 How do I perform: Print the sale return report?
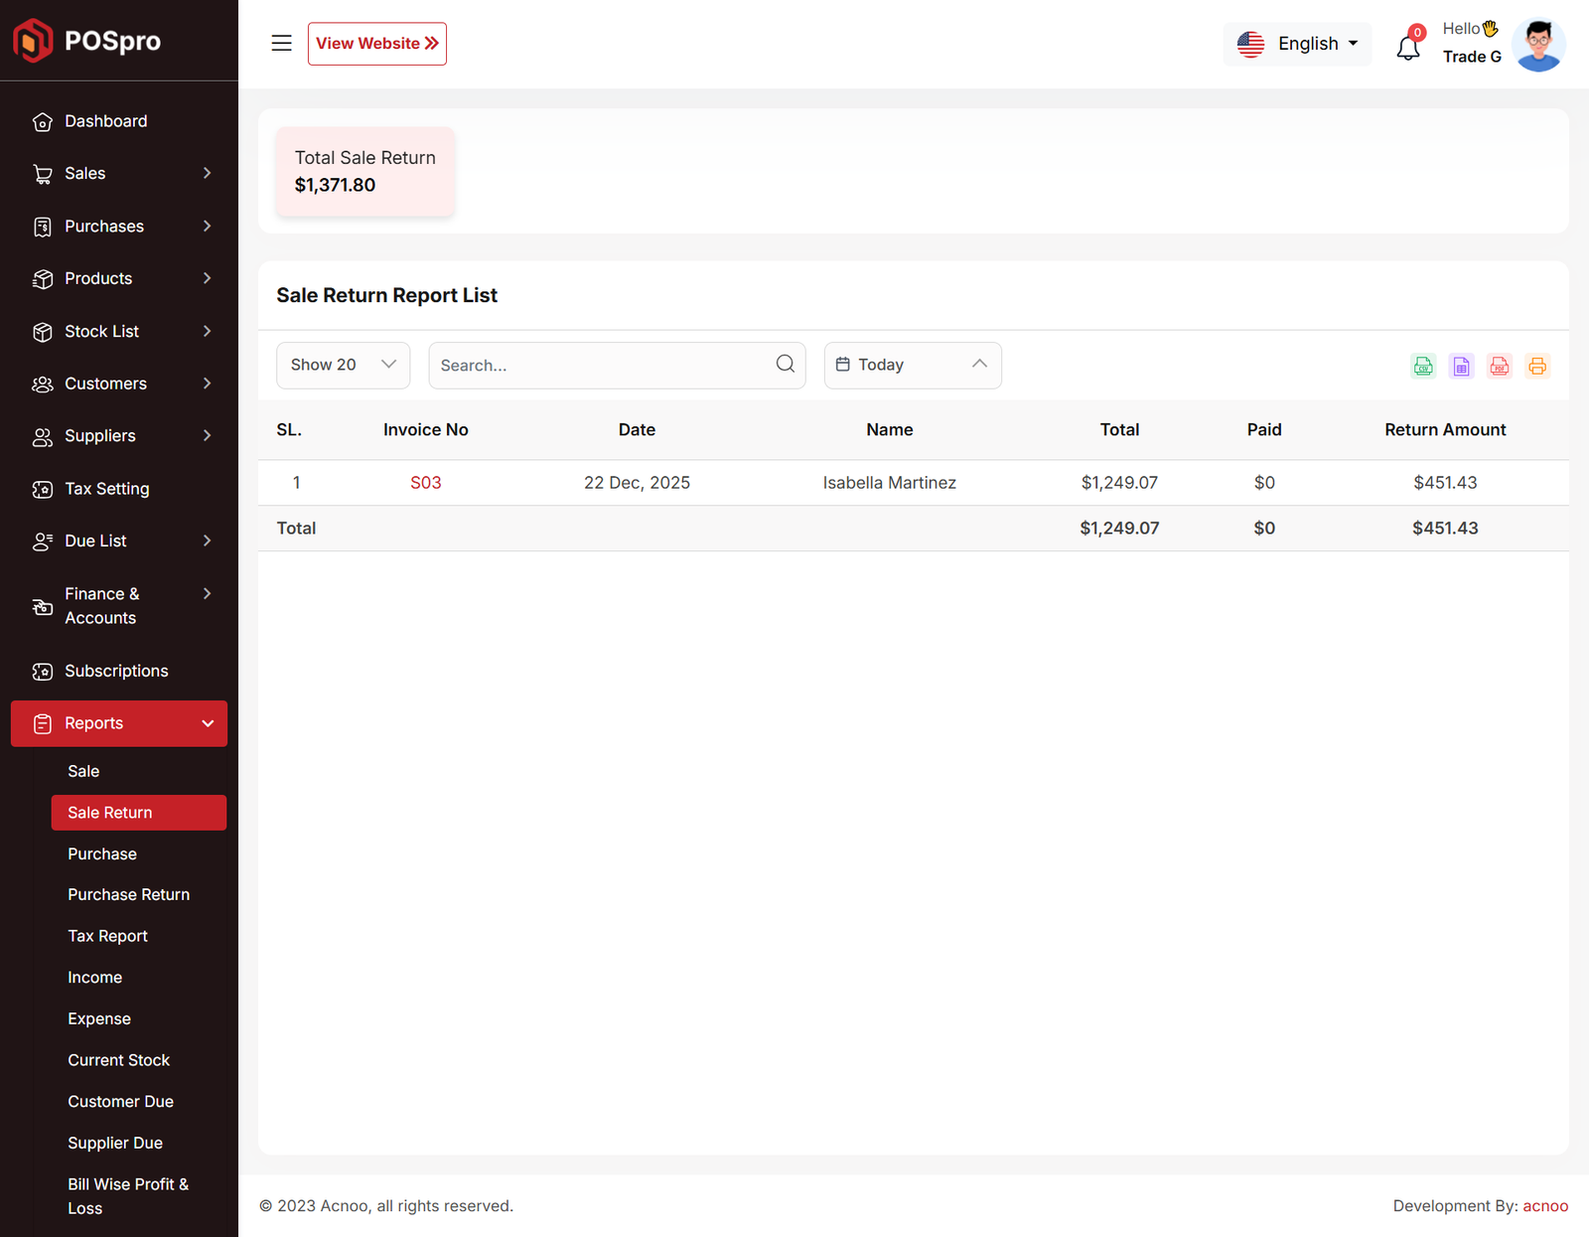1536,366
